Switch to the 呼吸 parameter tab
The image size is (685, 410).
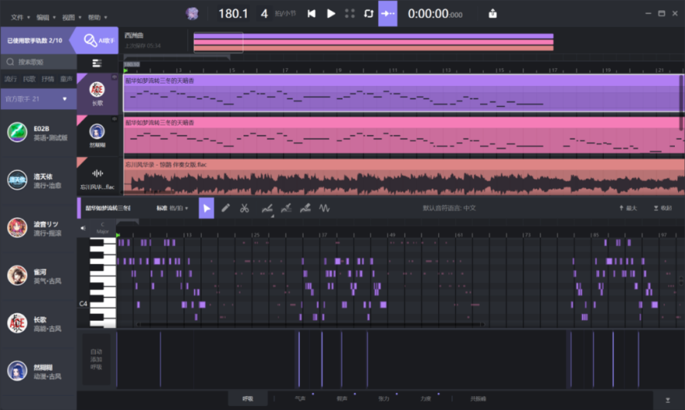(247, 398)
